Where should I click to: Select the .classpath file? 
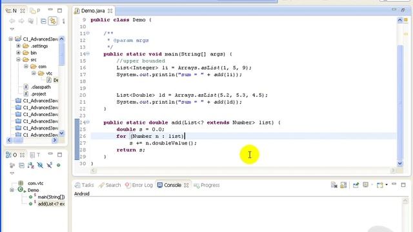point(37,87)
